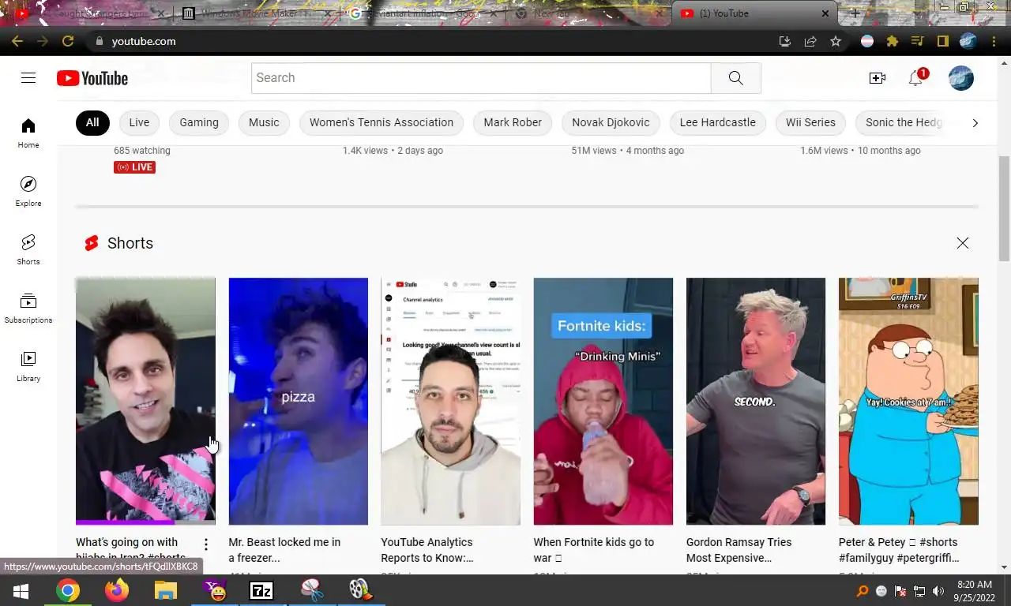Dismiss the Shorts shelf with X
Image resolution: width=1011 pixels, height=606 pixels.
tap(962, 243)
